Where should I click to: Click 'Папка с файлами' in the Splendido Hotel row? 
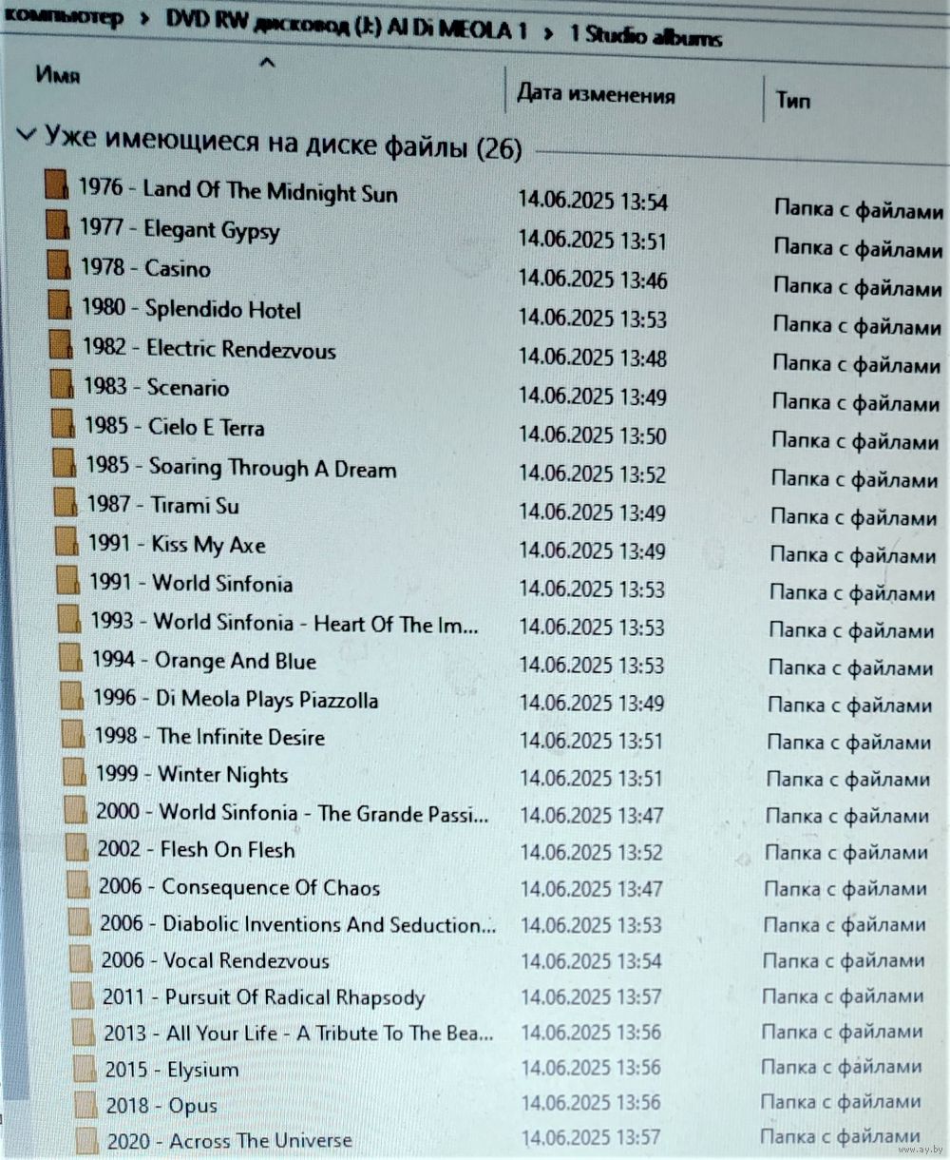click(x=857, y=326)
